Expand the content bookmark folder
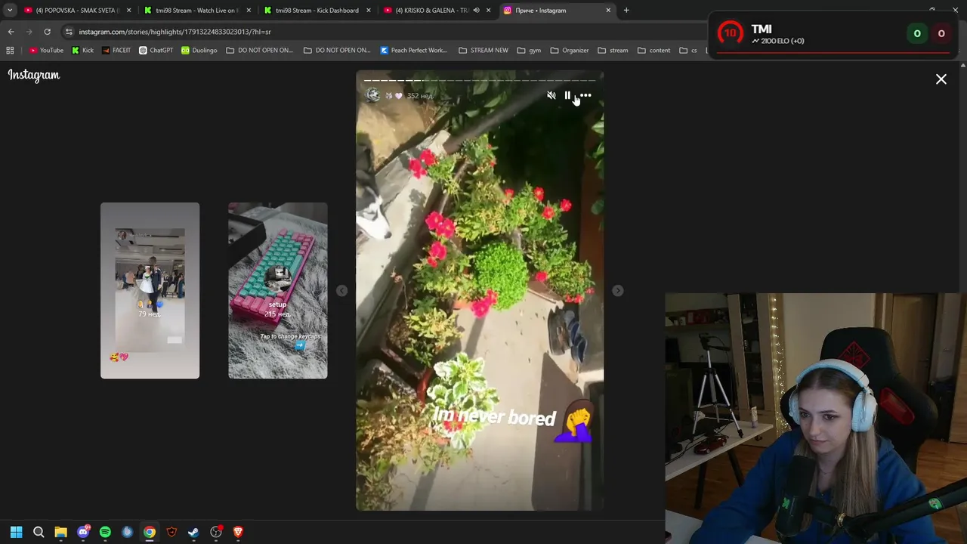Screen dimensions: 967x544 tap(654, 51)
